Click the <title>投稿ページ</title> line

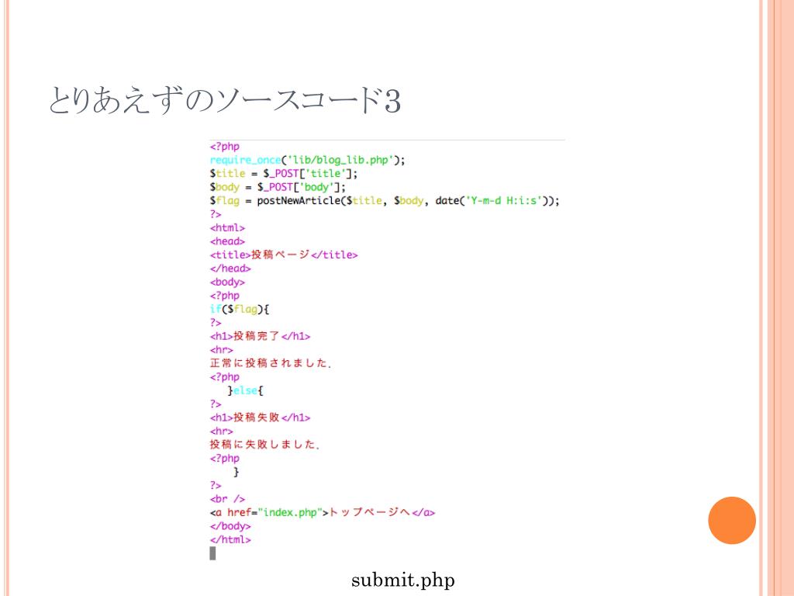coord(284,255)
